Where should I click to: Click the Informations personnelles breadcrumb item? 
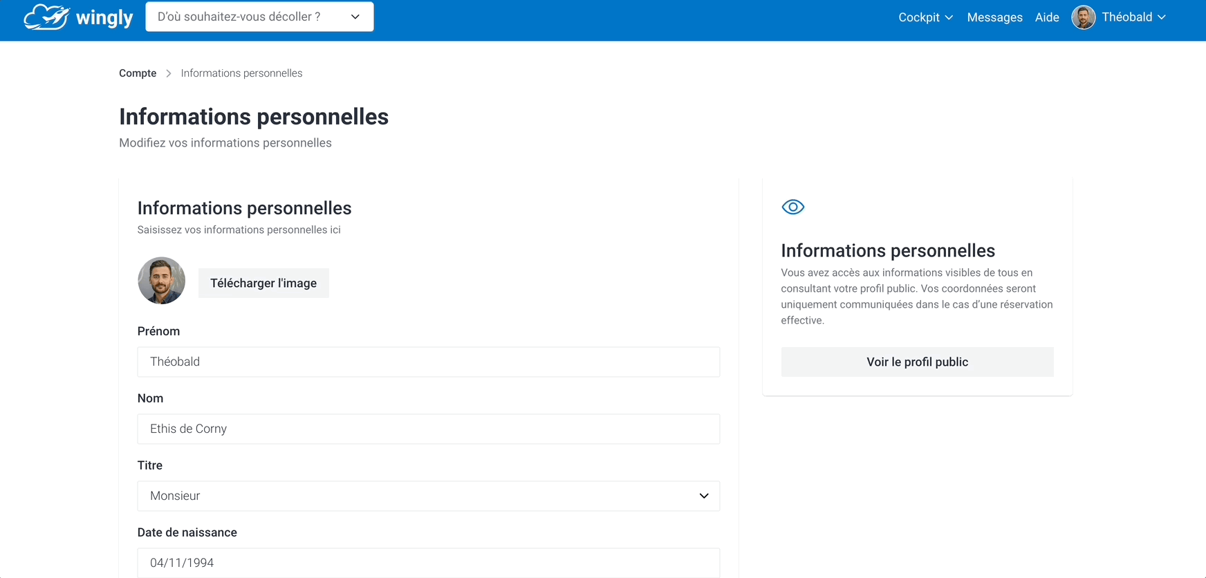coord(241,73)
